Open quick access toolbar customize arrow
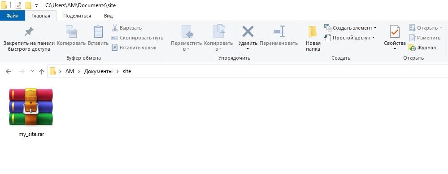This screenshot has width=448, height=174. point(37,6)
